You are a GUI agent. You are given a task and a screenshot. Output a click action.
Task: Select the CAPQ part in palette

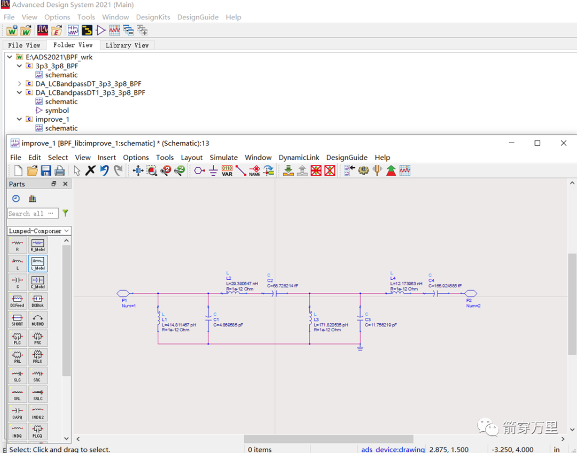pyautogui.click(x=17, y=412)
